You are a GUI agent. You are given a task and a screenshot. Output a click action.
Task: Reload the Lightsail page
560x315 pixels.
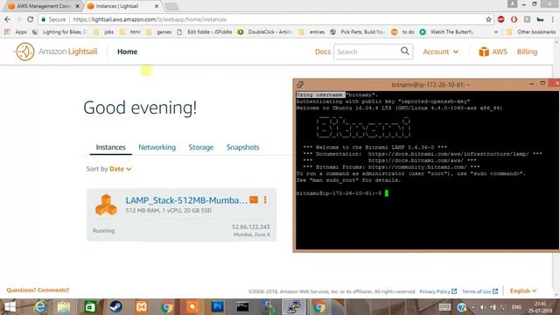click(31, 19)
